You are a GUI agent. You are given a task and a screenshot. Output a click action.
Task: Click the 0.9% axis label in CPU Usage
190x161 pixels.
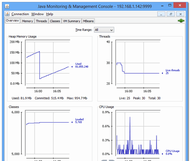point(106,112)
